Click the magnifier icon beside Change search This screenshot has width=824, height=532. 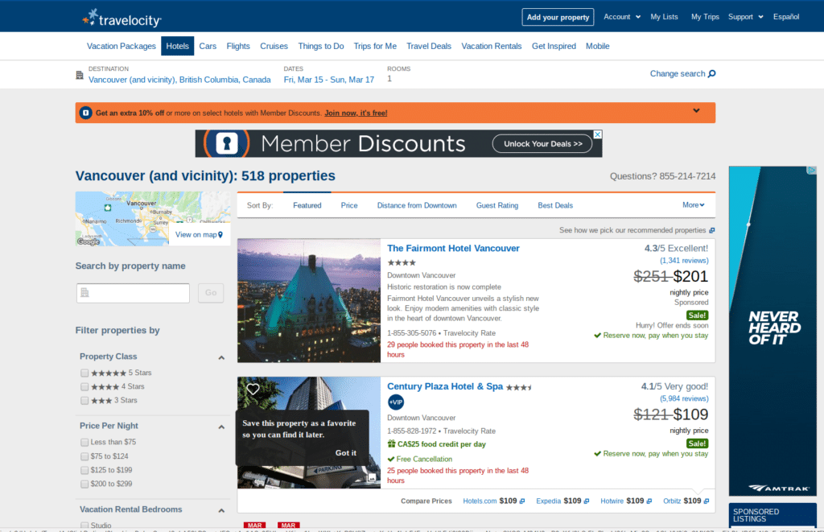(711, 73)
